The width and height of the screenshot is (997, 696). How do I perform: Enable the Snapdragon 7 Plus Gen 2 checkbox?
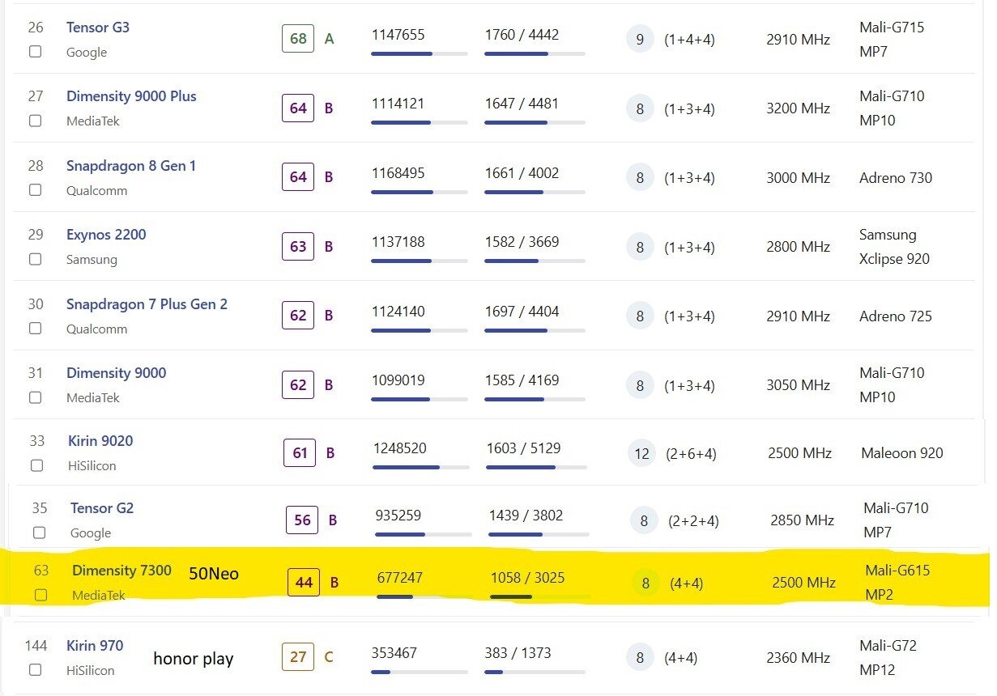[36, 329]
